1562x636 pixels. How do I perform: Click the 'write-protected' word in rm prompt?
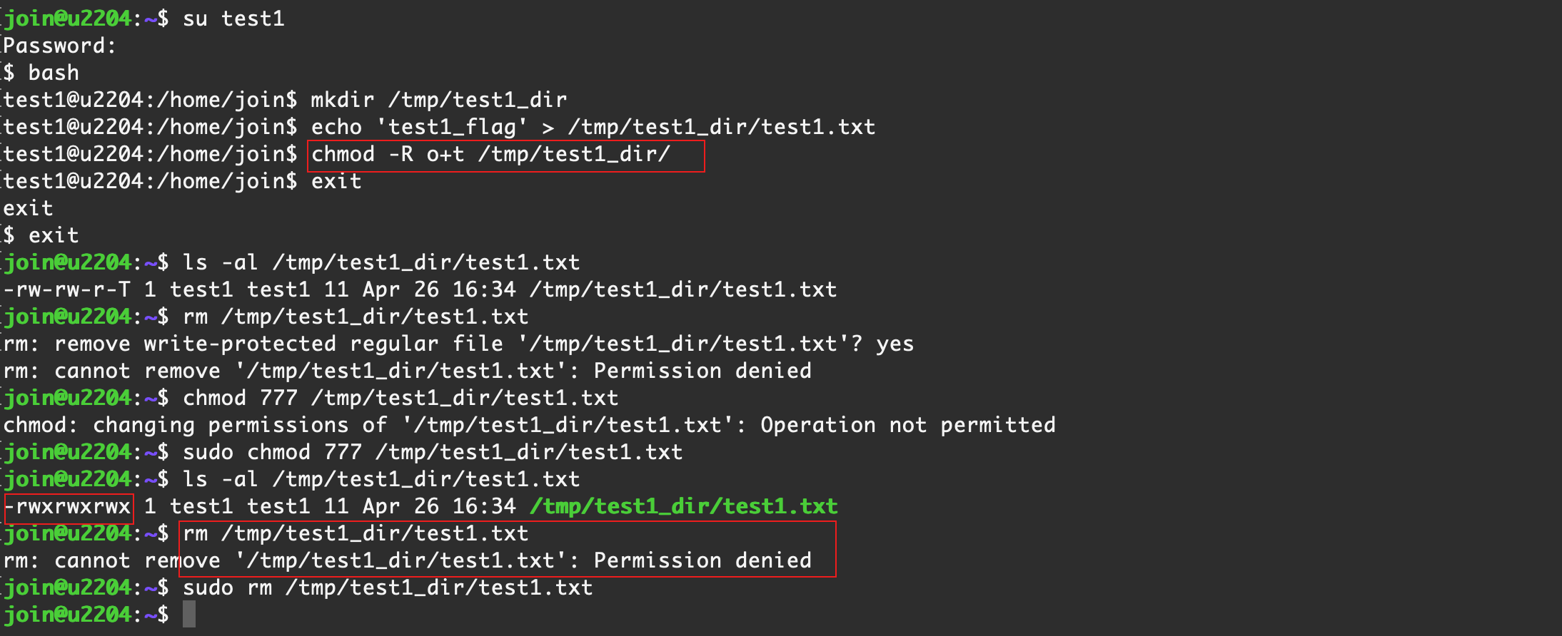tap(240, 344)
